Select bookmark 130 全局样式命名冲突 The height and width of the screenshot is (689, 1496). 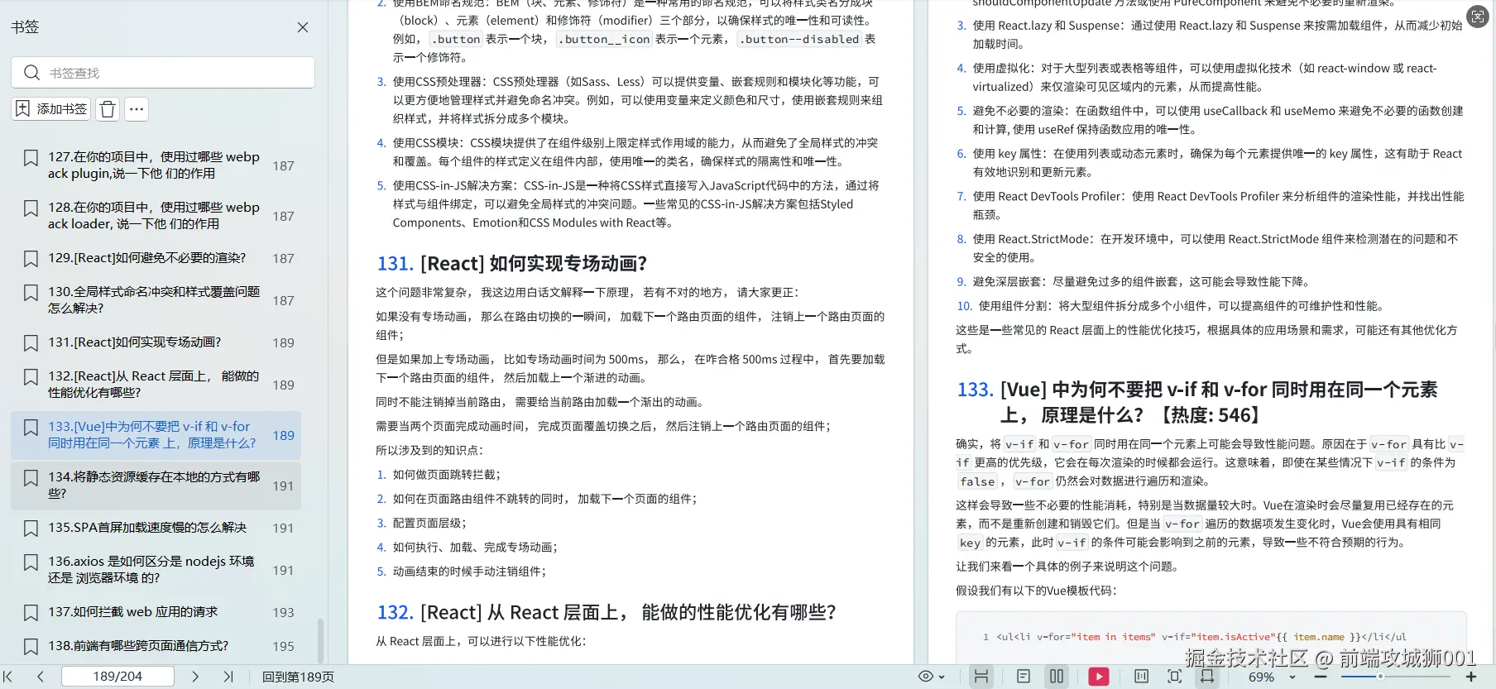click(156, 300)
